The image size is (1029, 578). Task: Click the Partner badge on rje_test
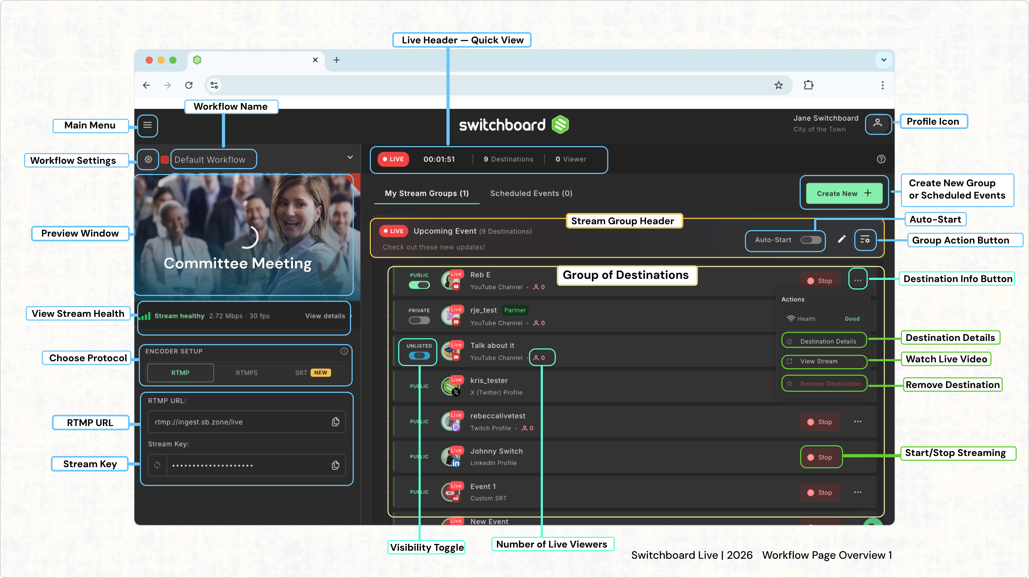tap(515, 310)
